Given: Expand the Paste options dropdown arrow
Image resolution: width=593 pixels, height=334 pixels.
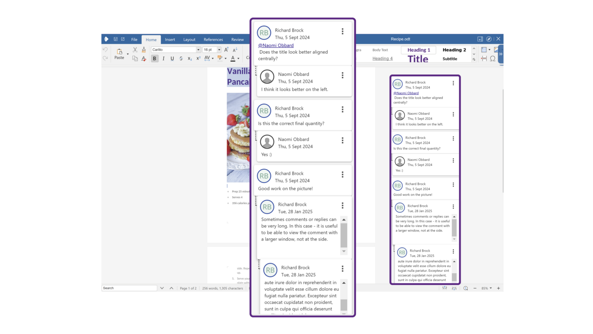Looking at the screenshot, I should pos(128,54).
